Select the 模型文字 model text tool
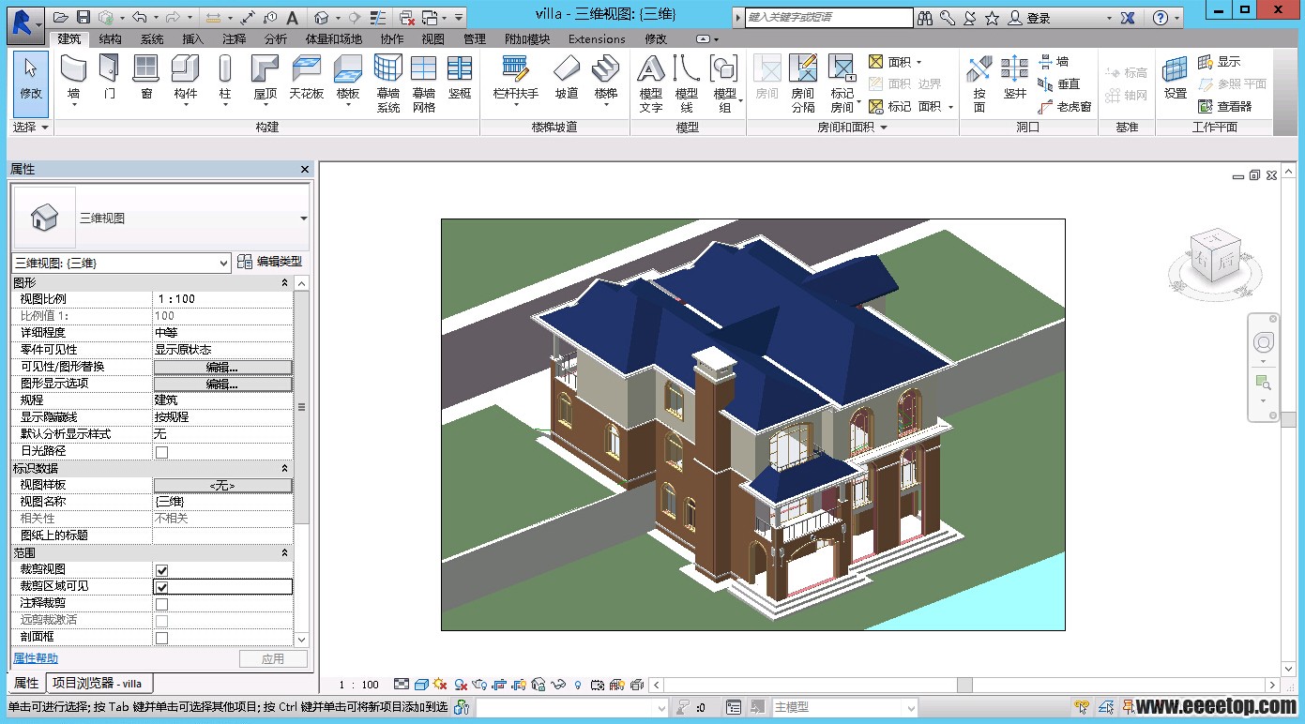 pos(651,83)
